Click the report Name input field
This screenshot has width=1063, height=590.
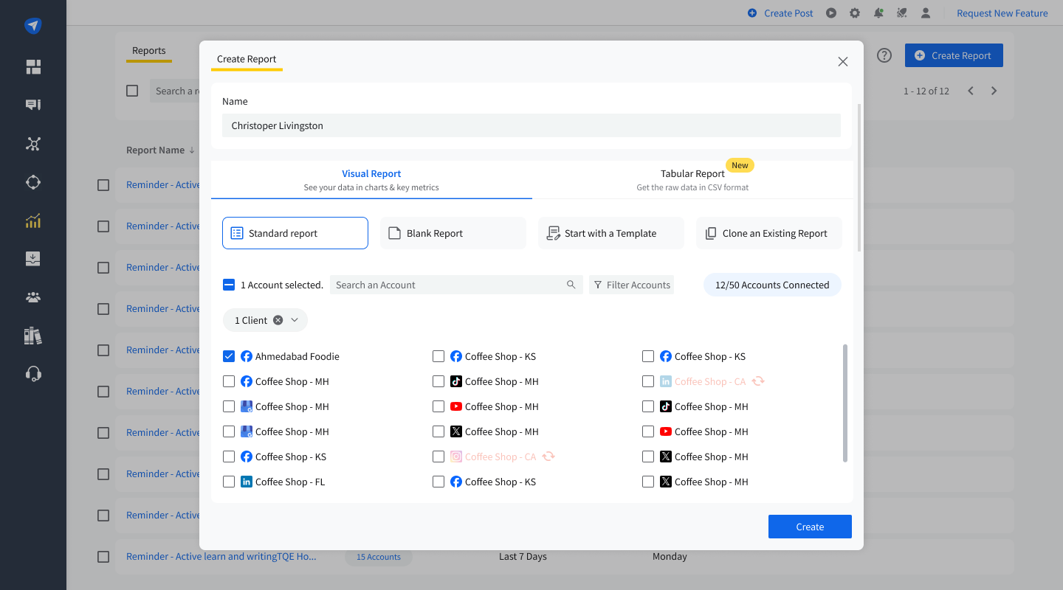tap(531, 125)
